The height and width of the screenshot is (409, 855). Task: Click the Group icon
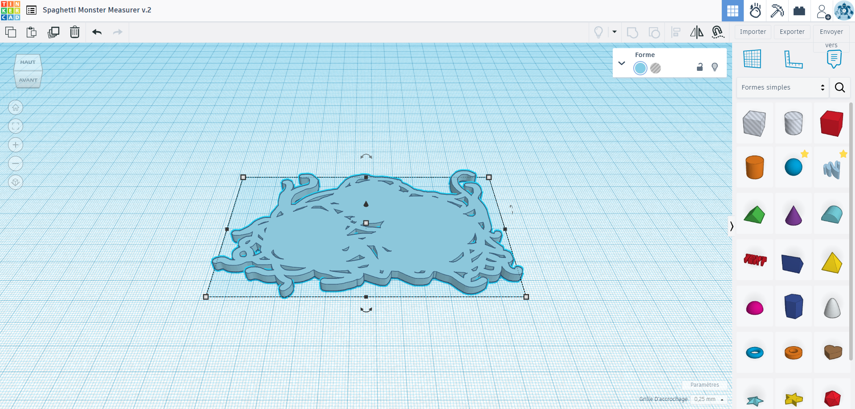632,32
